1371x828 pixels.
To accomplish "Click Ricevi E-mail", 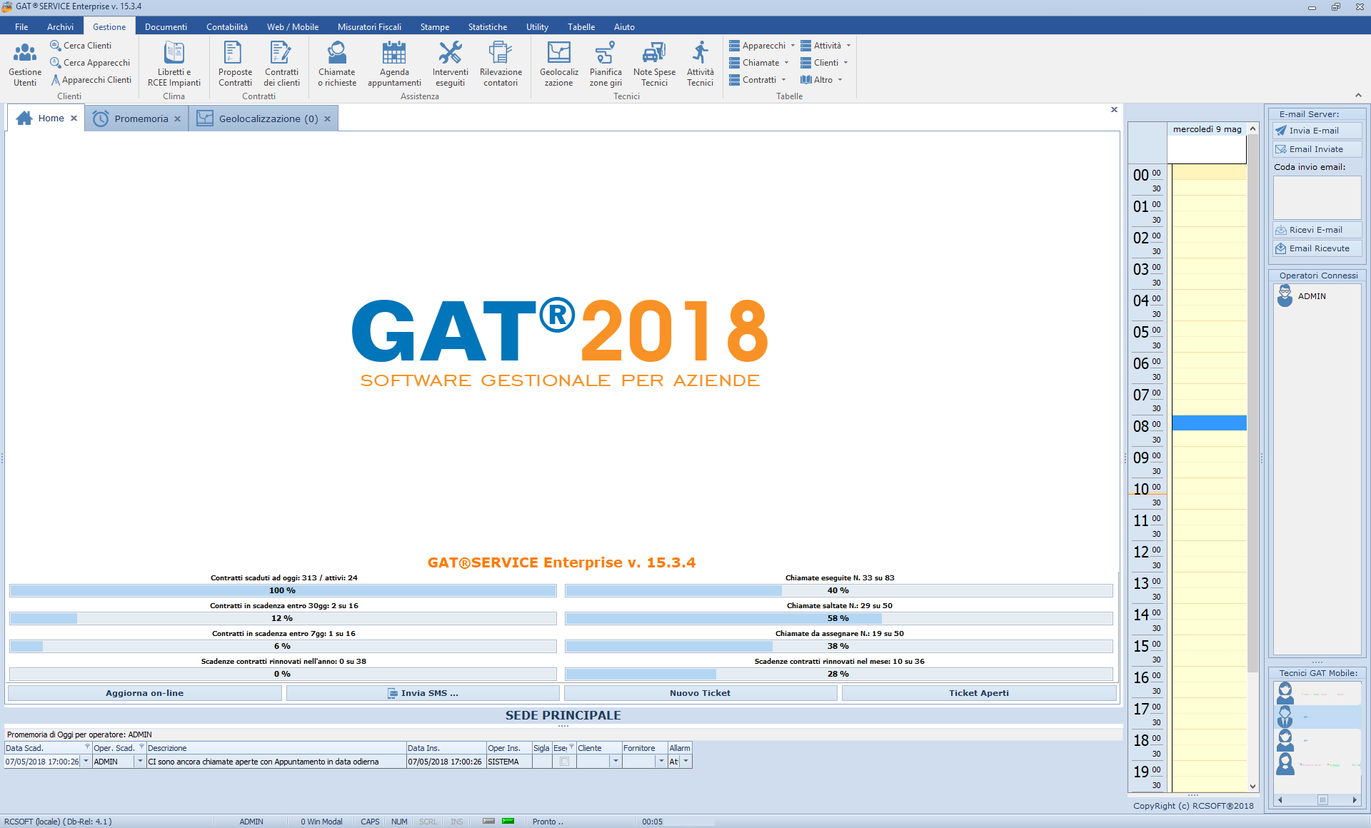I will (1317, 230).
